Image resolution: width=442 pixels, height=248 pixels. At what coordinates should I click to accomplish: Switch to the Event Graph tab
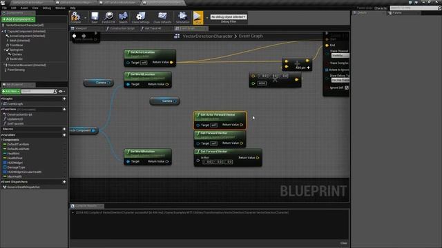[191, 28]
